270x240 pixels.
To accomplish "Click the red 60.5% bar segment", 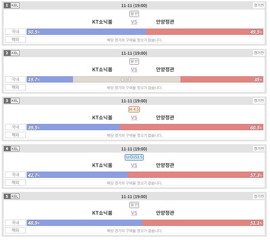I will click(192, 127).
